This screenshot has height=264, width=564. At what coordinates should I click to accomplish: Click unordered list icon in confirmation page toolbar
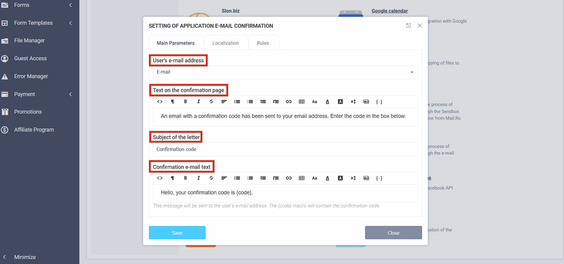237,102
